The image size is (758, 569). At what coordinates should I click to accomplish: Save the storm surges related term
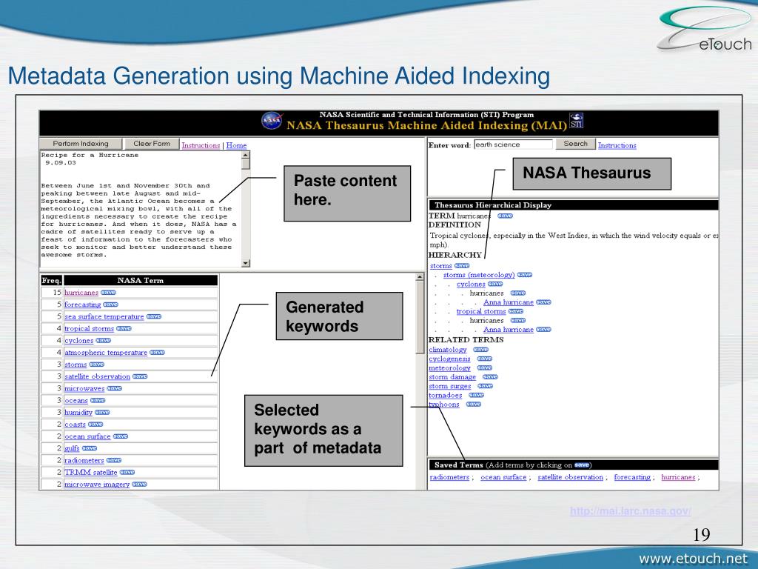coord(485,386)
